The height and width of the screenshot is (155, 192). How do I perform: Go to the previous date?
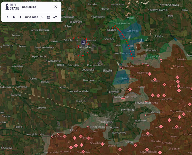20,17
